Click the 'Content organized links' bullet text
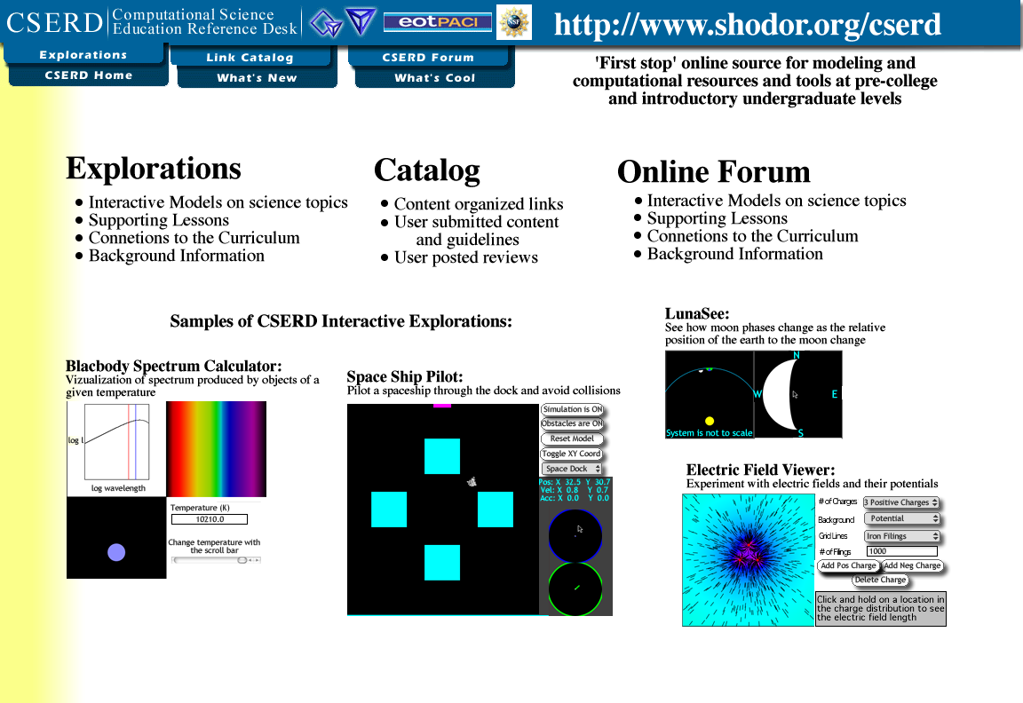 click(x=479, y=204)
